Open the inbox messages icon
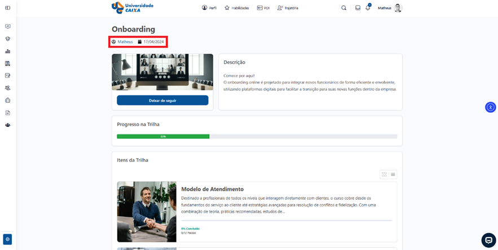Screen dimensions: 498x250 (358, 8)
